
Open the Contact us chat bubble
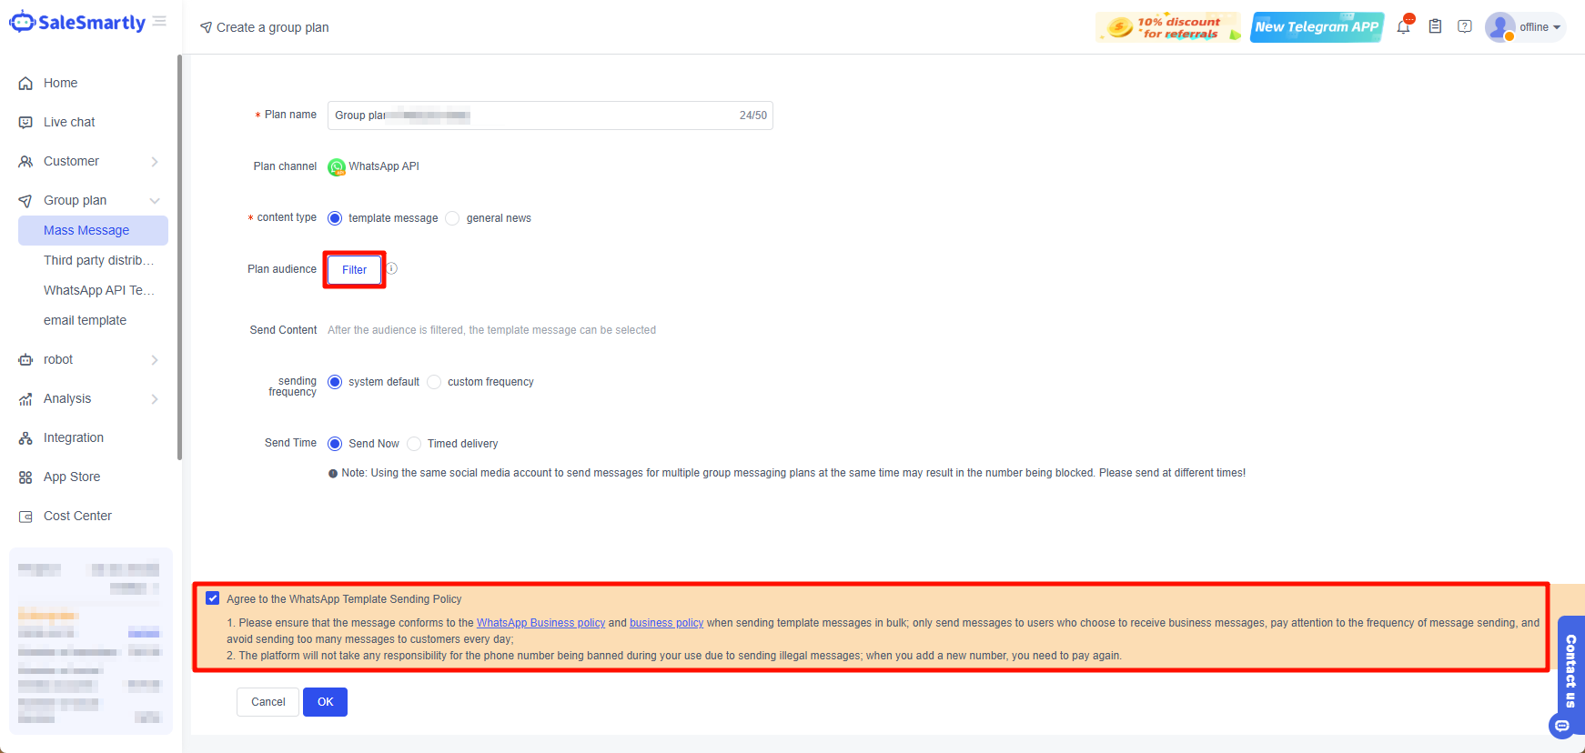[x=1562, y=726]
